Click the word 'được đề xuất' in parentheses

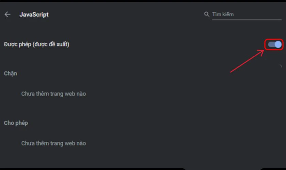tap(51, 44)
